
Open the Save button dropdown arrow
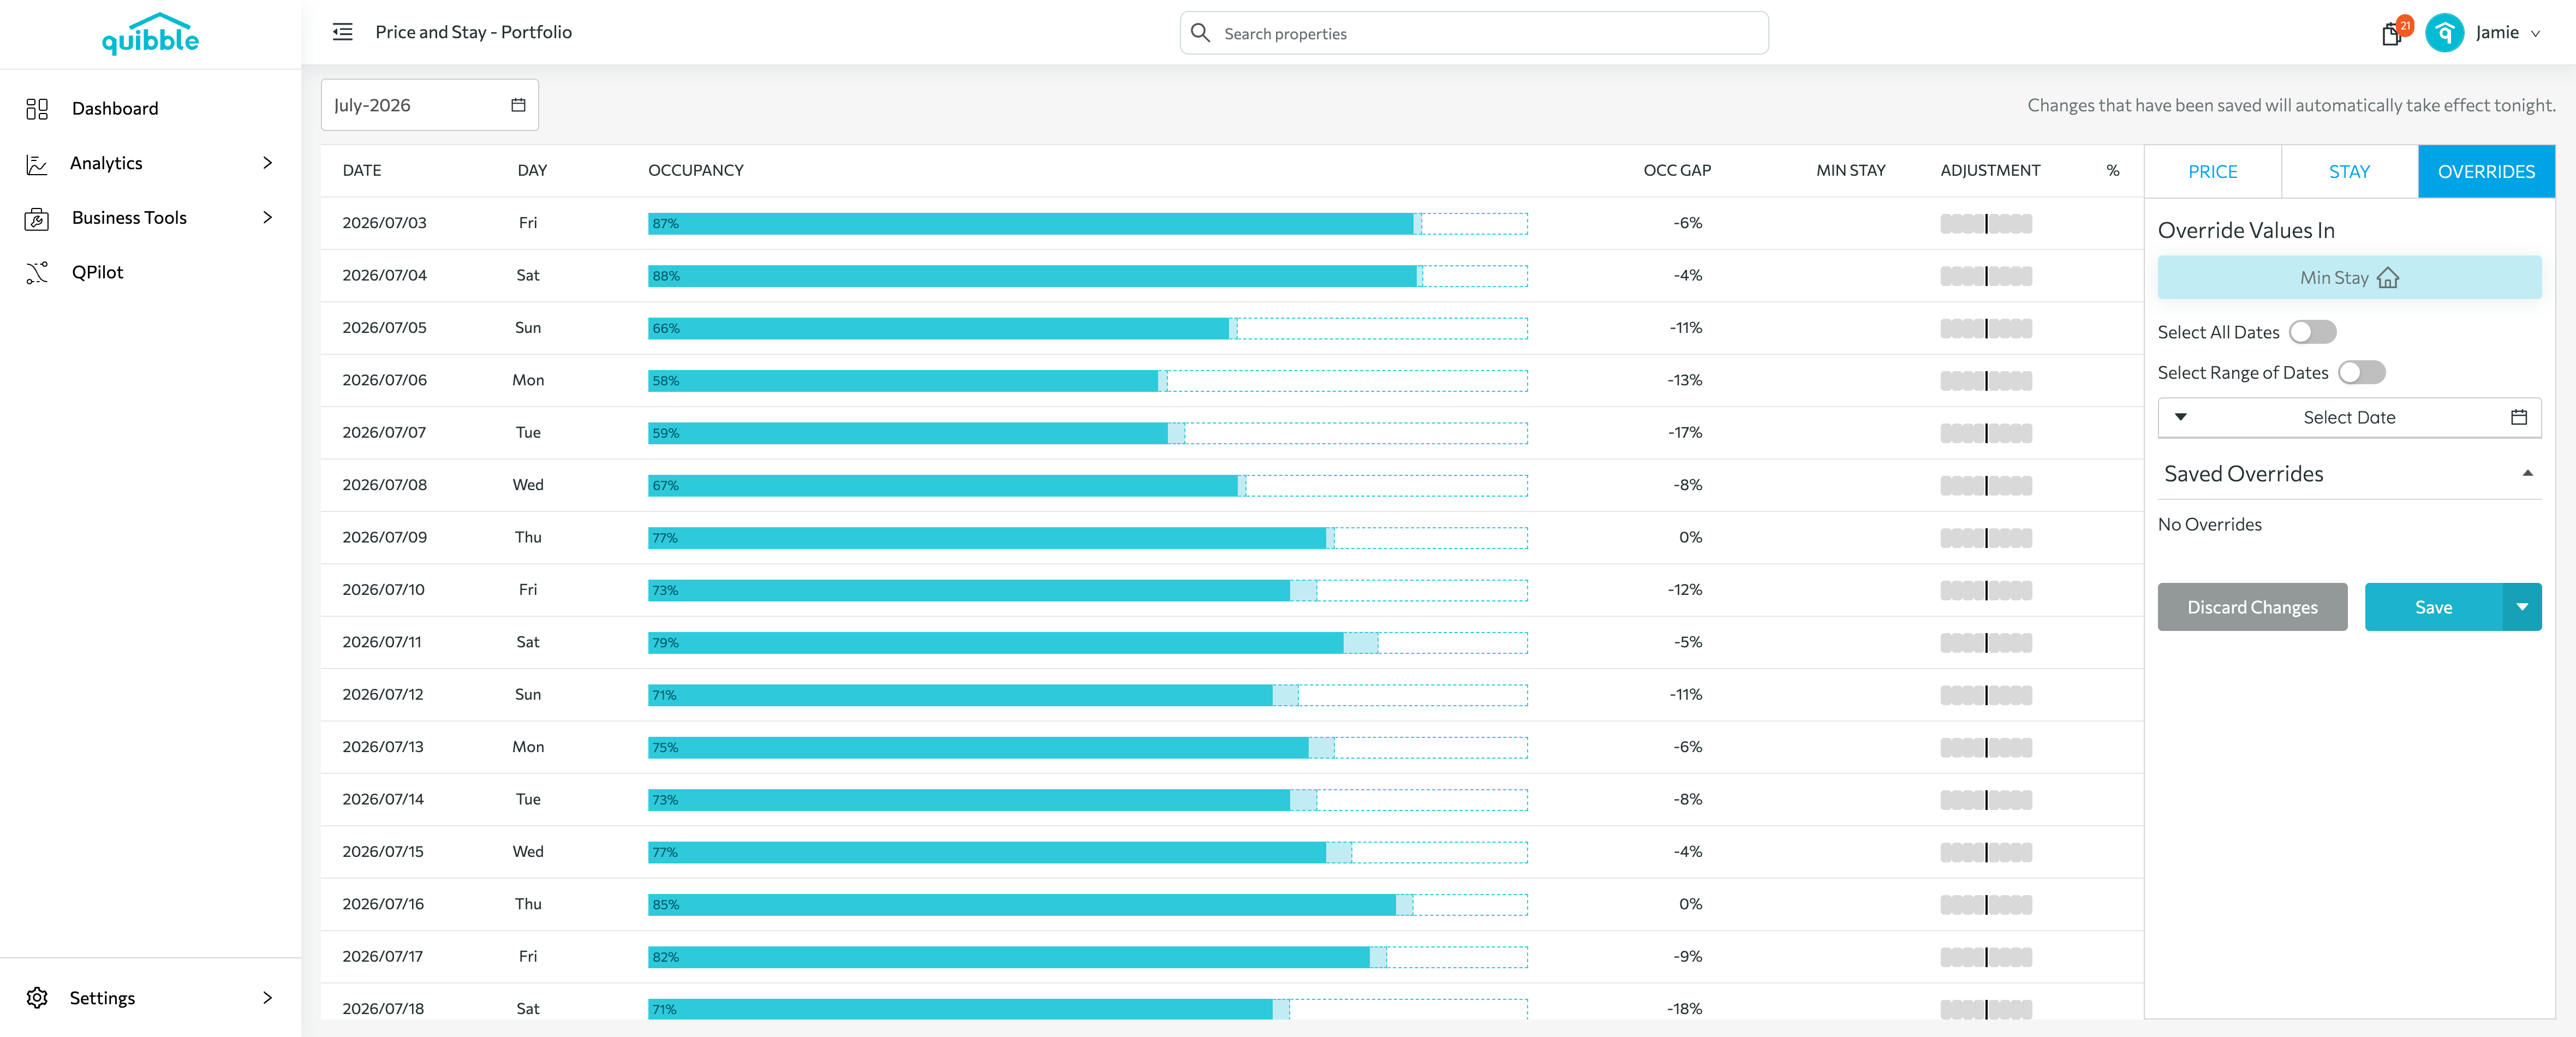(2521, 607)
